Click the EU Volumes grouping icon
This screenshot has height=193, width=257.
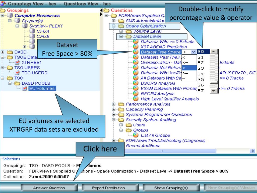click(x=25, y=88)
